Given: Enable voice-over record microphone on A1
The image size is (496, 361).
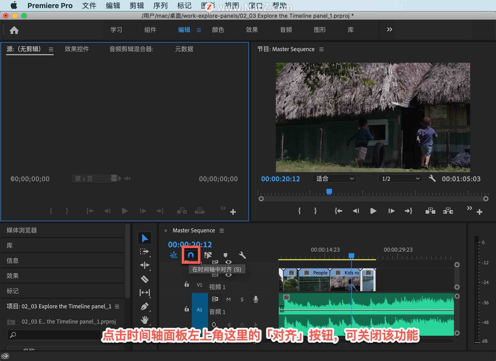Looking at the screenshot, I should coord(256,299).
